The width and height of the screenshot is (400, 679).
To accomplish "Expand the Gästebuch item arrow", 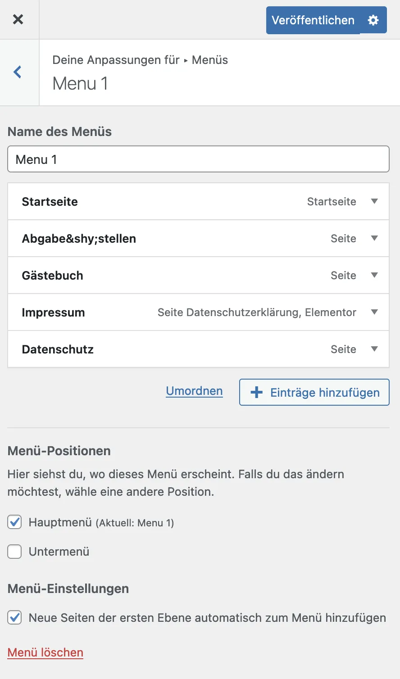I will coord(374,275).
